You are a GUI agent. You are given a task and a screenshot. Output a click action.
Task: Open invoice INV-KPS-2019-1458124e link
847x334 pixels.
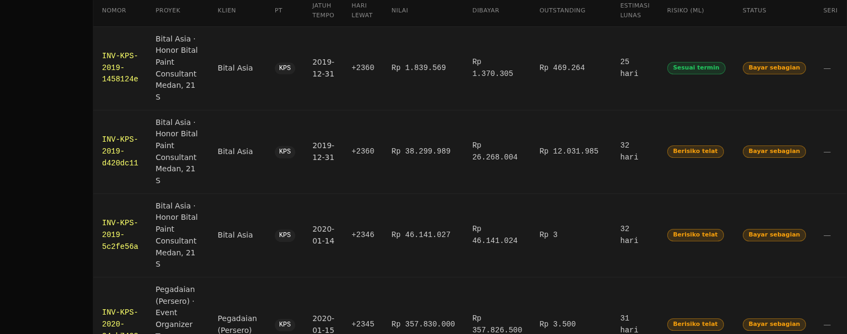pos(120,68)
